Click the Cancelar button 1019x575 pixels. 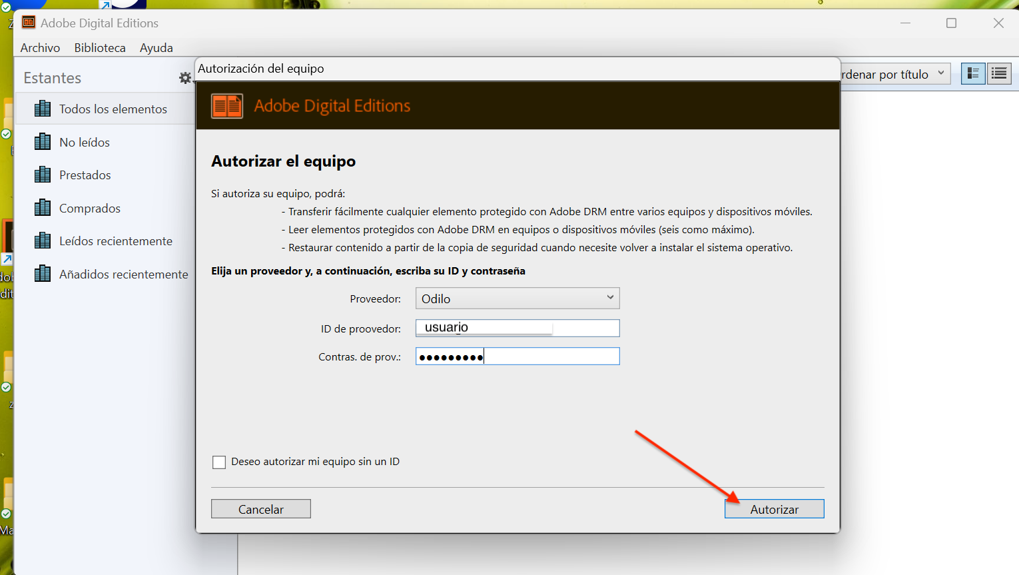tap(261, 509)
